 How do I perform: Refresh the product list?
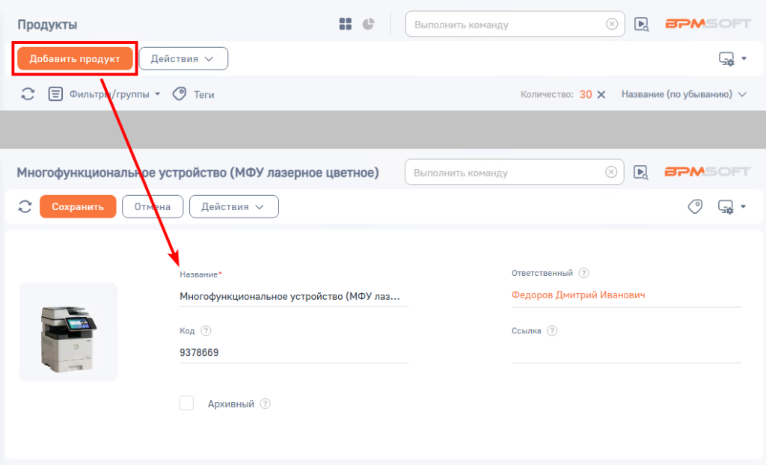point(28,93)
